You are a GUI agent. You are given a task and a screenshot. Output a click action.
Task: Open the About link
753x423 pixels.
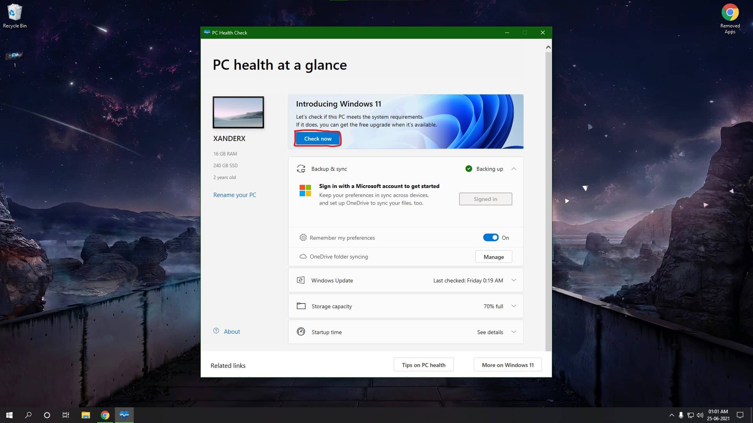click(232, 332)
